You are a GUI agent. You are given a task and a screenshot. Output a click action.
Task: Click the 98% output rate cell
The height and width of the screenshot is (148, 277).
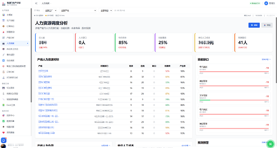[x=183, y=71]
